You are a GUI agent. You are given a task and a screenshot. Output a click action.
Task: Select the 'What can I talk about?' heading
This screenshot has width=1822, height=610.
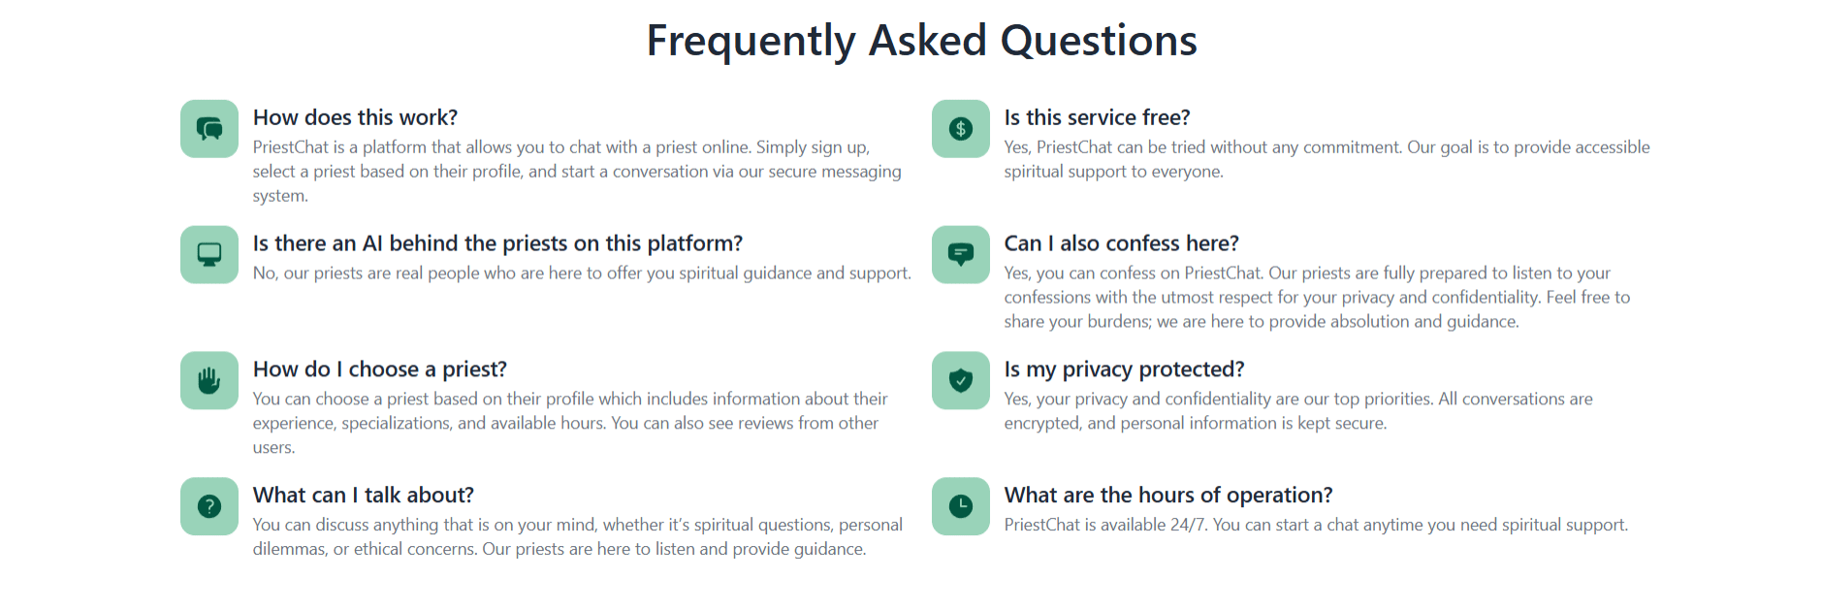tap(364, 496)
